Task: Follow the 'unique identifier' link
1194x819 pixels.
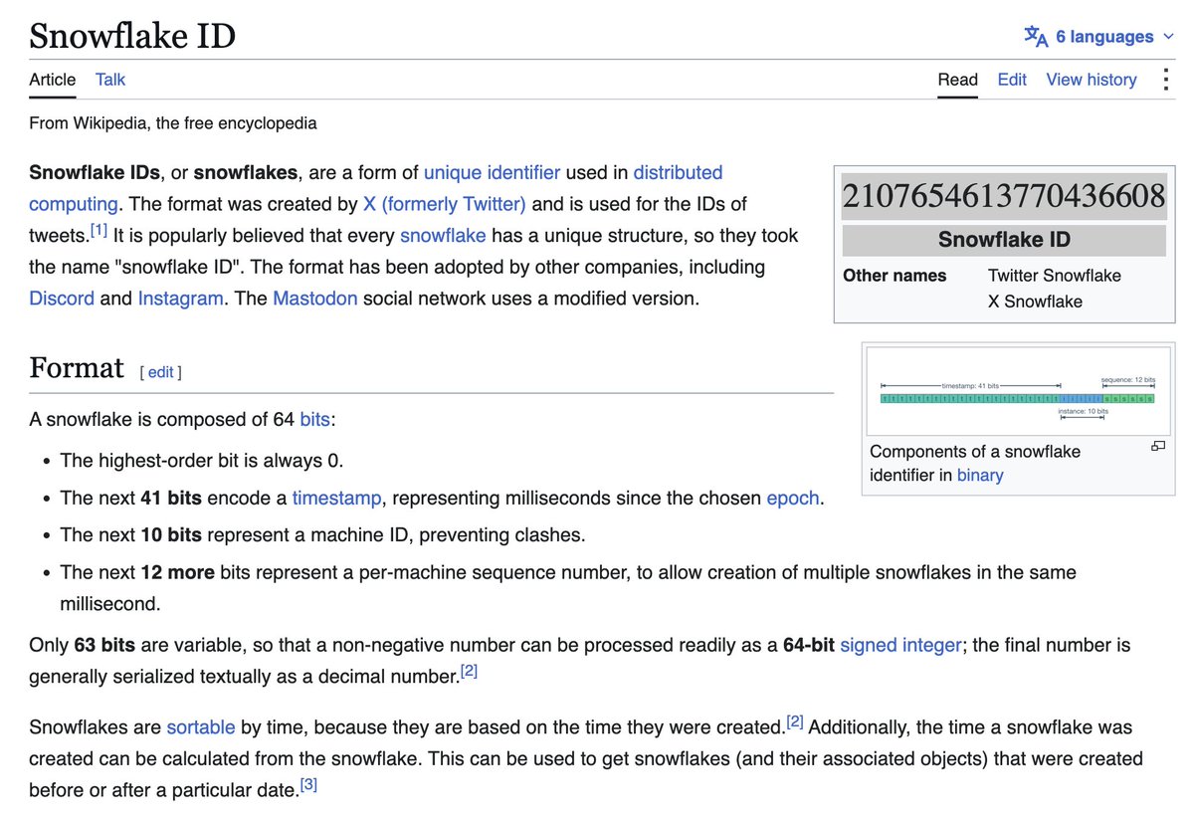Action: [492, 172]
